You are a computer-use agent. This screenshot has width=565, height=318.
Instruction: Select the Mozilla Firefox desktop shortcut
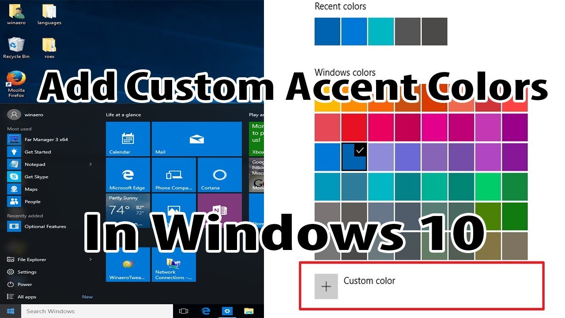pos(16,85)
